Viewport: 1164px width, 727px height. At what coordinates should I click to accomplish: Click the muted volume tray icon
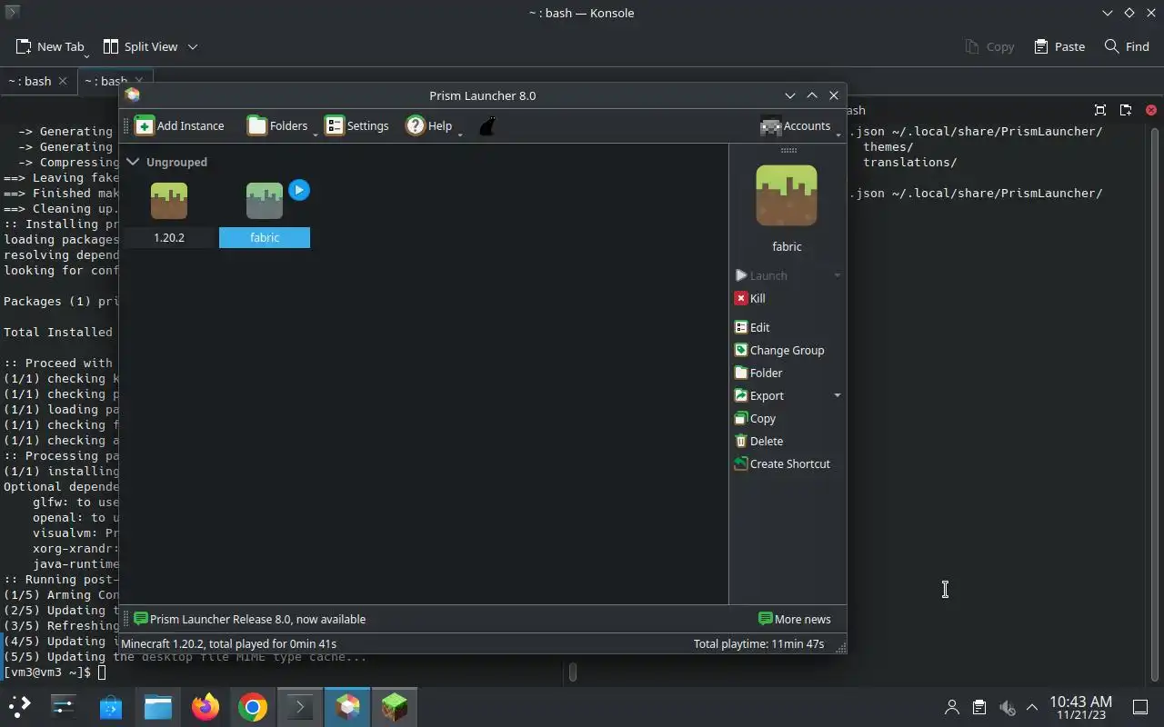[x=1006, y=707]
